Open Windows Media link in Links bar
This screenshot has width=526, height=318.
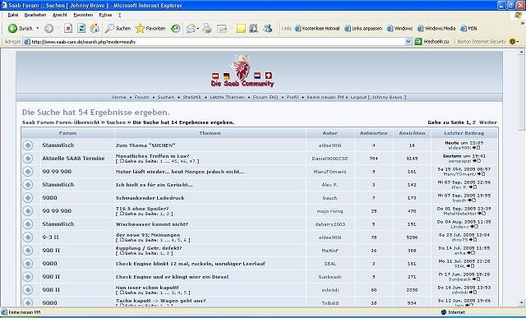coord(436,29)
